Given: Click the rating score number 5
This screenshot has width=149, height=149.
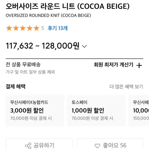Looking at the screenshot, I should click(43, 28).
